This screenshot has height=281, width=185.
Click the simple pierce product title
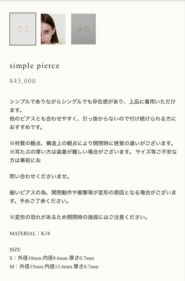(x=35, y=66)
